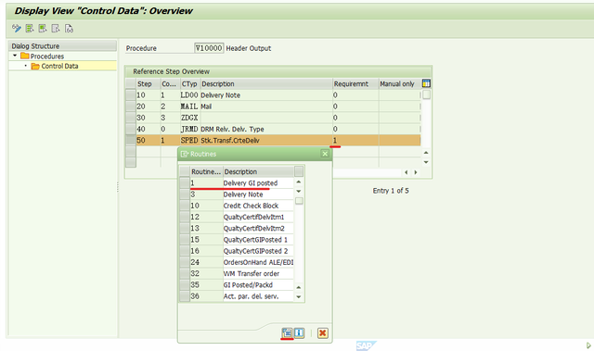The height and width of the screenshot is (351, 594).
Task: Open the Control Data tree node
Action: coord(59,66)
